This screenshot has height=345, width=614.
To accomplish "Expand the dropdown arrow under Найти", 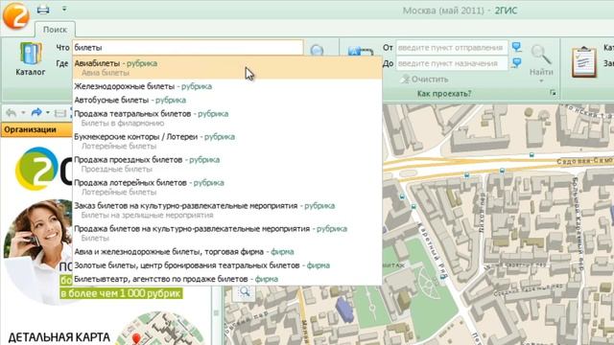I will coord(541,80).
